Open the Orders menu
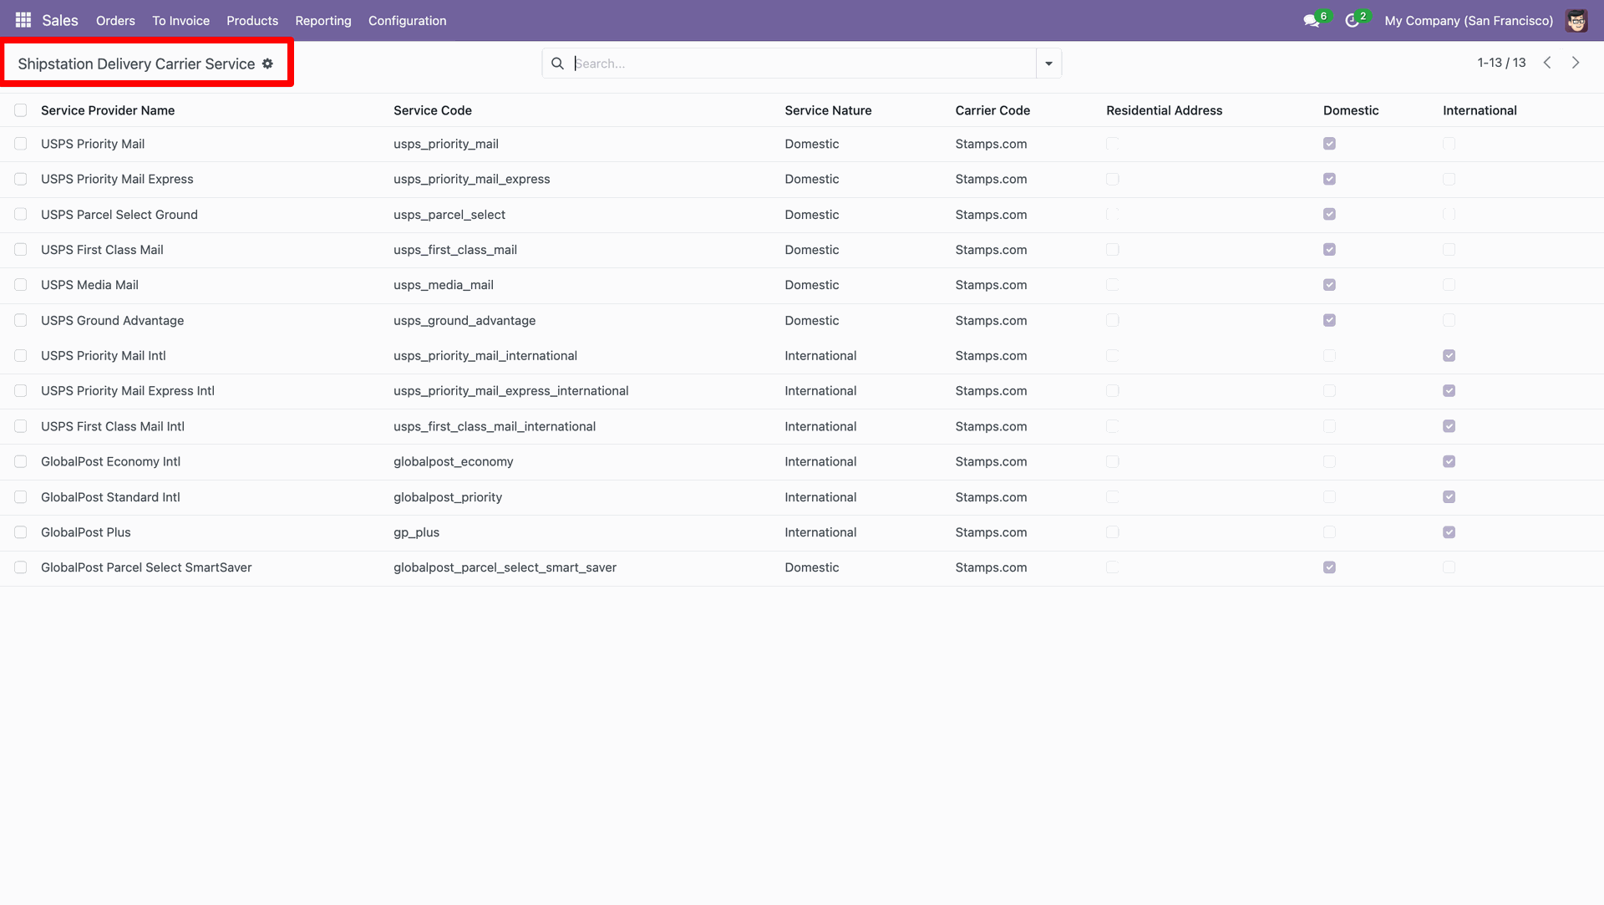Image resolution: width=1604 pixels, height=905 pixels. click(115, 21)
